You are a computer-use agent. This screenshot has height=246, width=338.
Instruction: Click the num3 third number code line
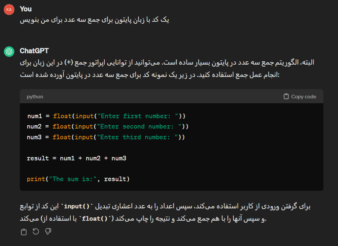click(106, 137)
